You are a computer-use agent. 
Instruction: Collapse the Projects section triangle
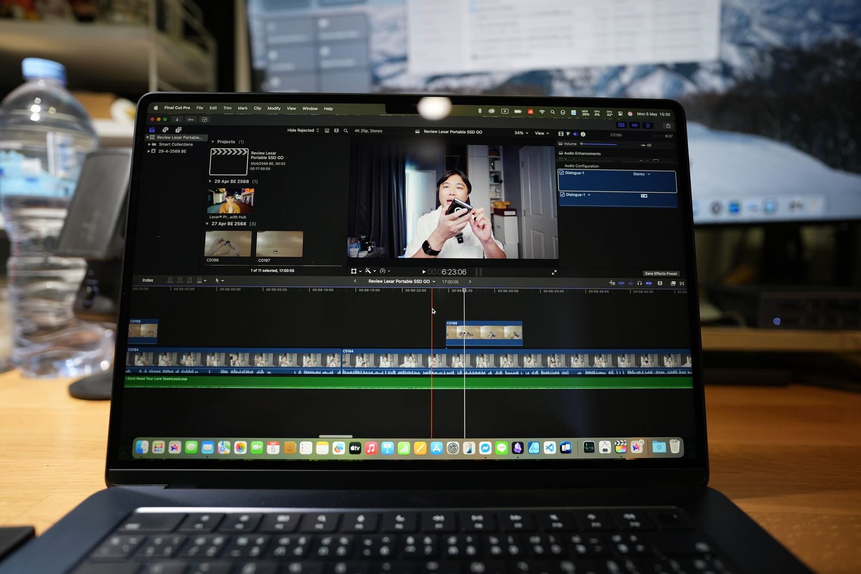(x=213, y=142)
